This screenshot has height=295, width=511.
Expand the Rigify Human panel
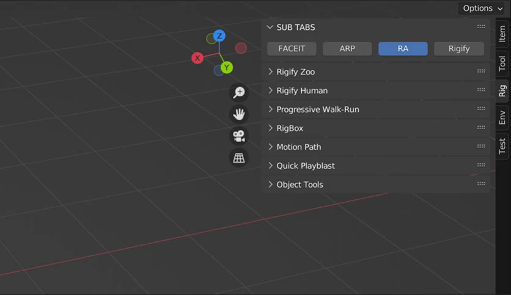click(270, 91)
